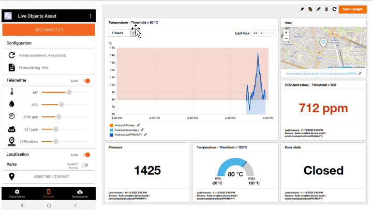The height and width of the screenshot is (210, 372).
Task: Click the map location marker
Action: 323,43
